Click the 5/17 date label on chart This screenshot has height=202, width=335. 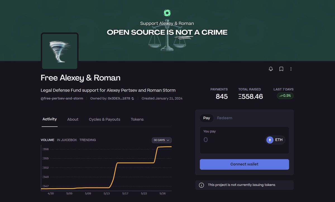point(125,193)
